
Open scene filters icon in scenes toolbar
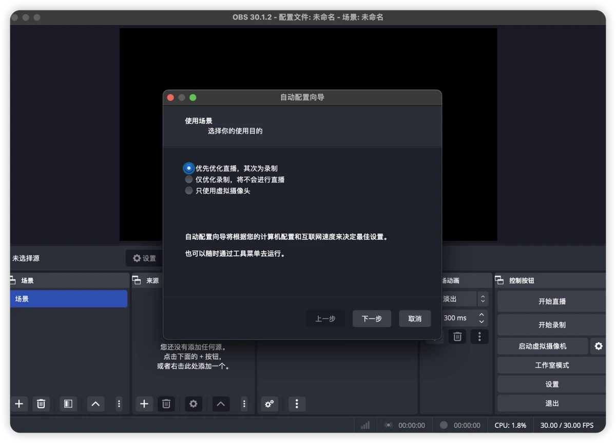point(68,404)
